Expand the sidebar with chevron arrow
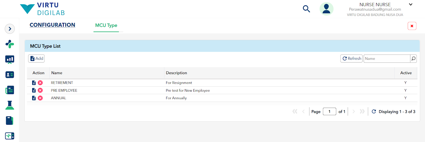The width and height of the screenshot is (425, 142). tap(10, 29)
